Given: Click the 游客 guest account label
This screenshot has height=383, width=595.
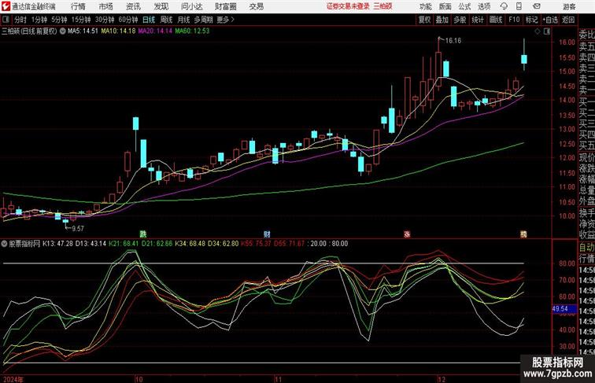Looking at the screenshot, I should (569, 6).
